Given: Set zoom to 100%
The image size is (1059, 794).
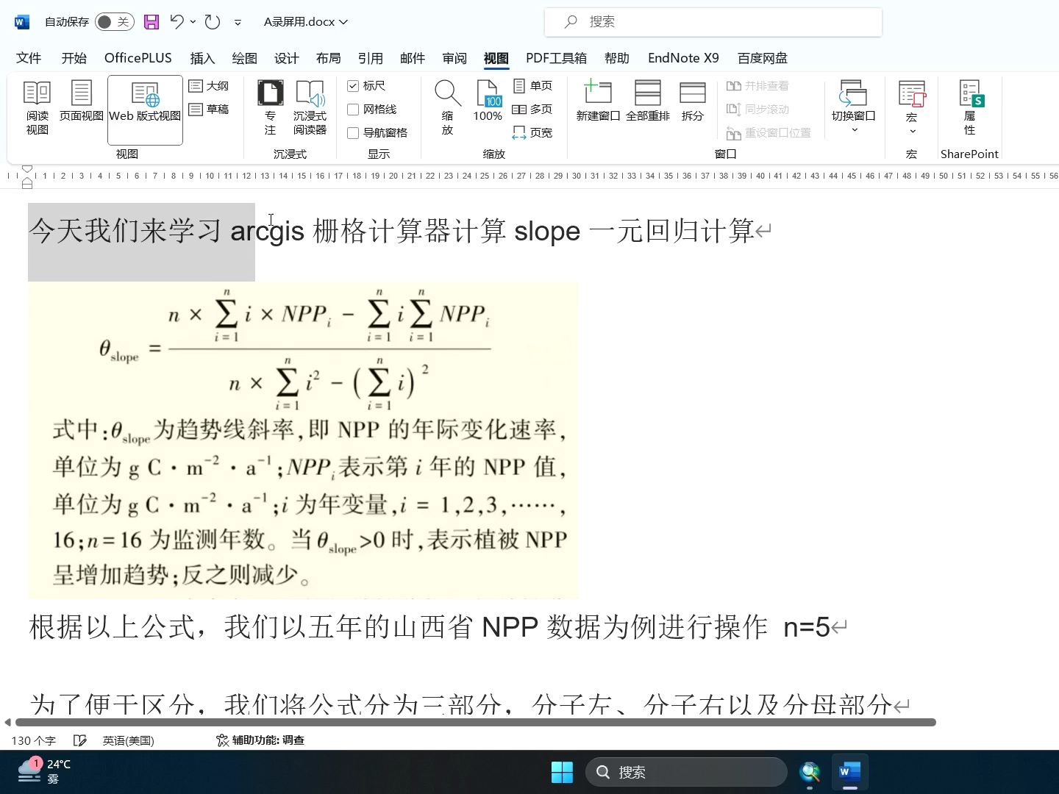Looking at the screenshot, I should click(x=488, y=102).
